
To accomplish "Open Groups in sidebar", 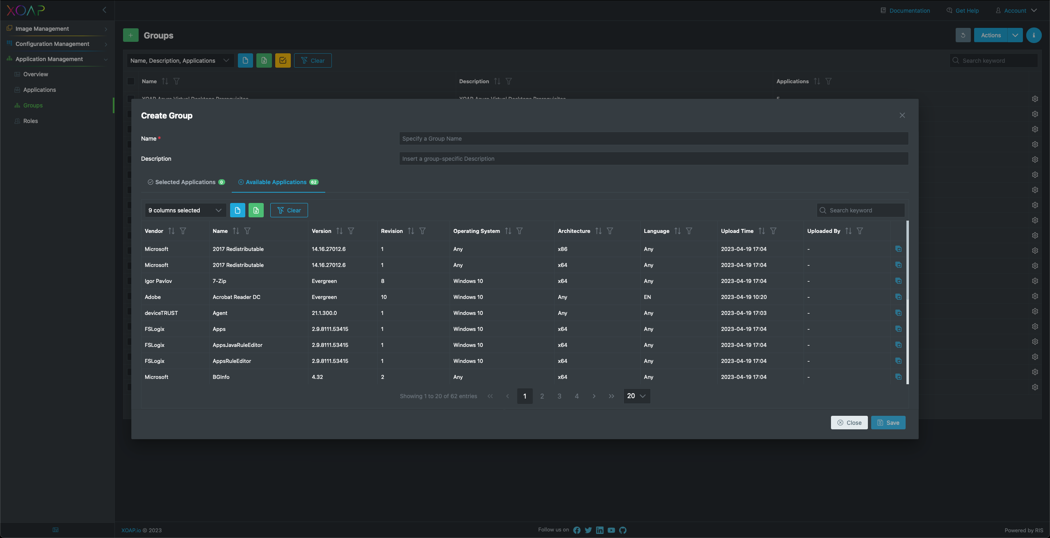I will (x=33, y=105).
